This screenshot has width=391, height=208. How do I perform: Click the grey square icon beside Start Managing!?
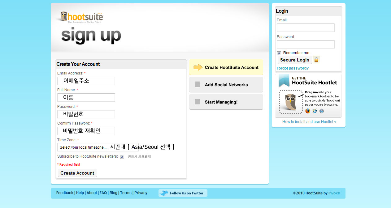(x=198, y=102)
